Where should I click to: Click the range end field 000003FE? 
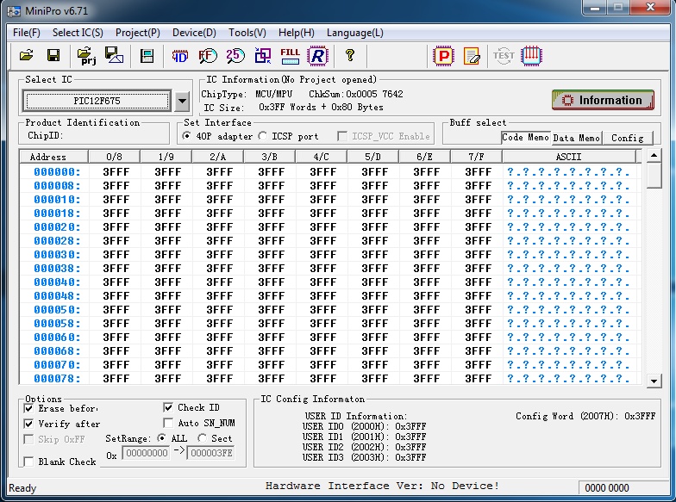(211, 453)
